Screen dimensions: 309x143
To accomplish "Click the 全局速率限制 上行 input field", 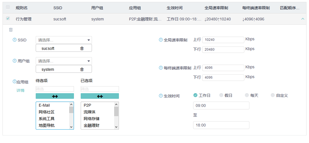I will 223,40.
